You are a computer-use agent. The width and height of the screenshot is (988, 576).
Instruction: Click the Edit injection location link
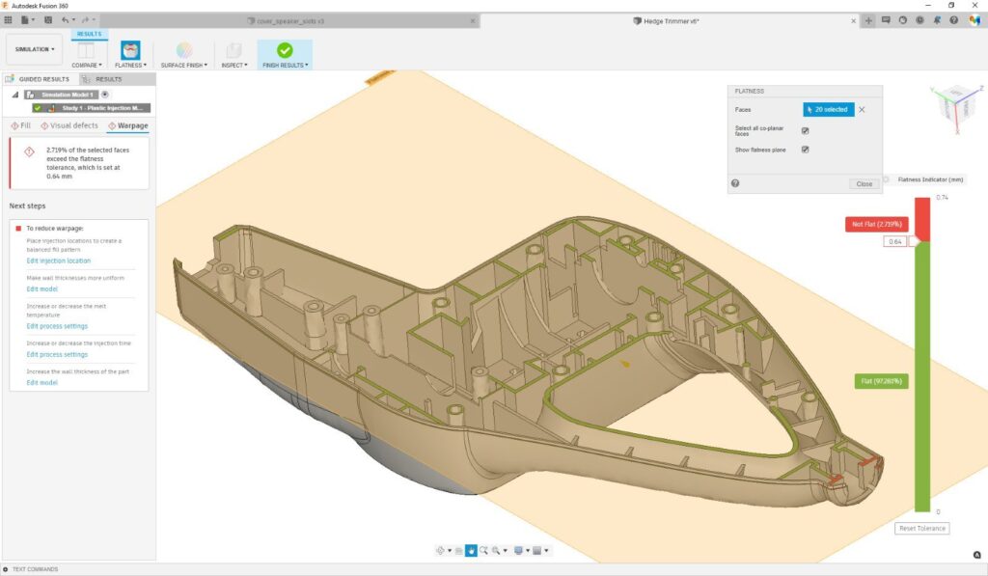pyautogui.click(x=58, y=261)
